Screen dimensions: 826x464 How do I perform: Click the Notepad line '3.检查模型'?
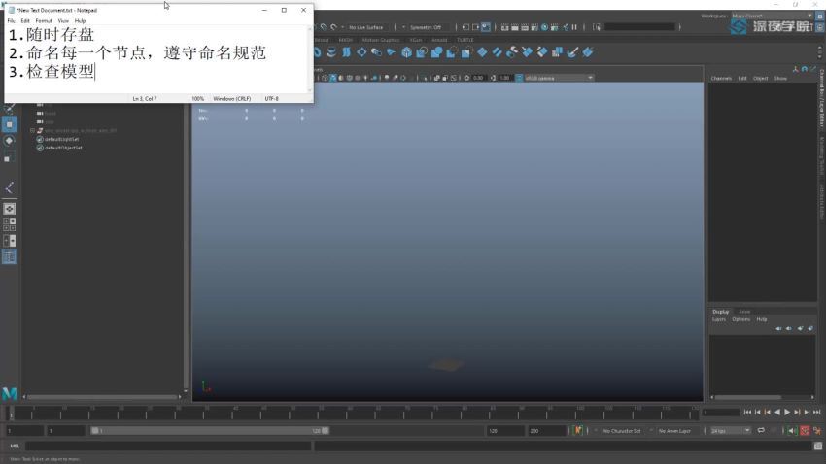52,71
